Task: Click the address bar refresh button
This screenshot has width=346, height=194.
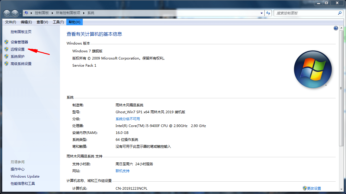Action: [x=268, y=13]
